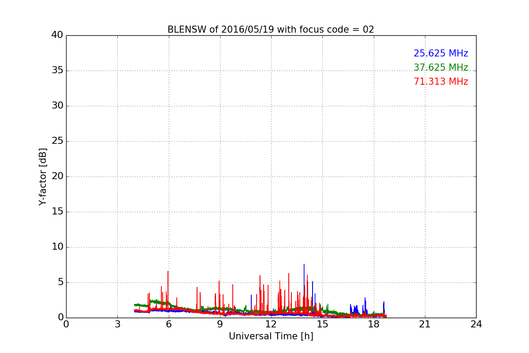The width and height of the screenshot is (529, 353).
Task: Select the Universal Time [h] axis label
Action: (x=271, y=336)
